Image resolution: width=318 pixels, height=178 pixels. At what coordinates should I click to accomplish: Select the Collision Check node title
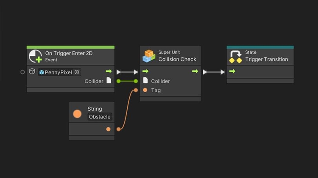(x=177, y=59)
